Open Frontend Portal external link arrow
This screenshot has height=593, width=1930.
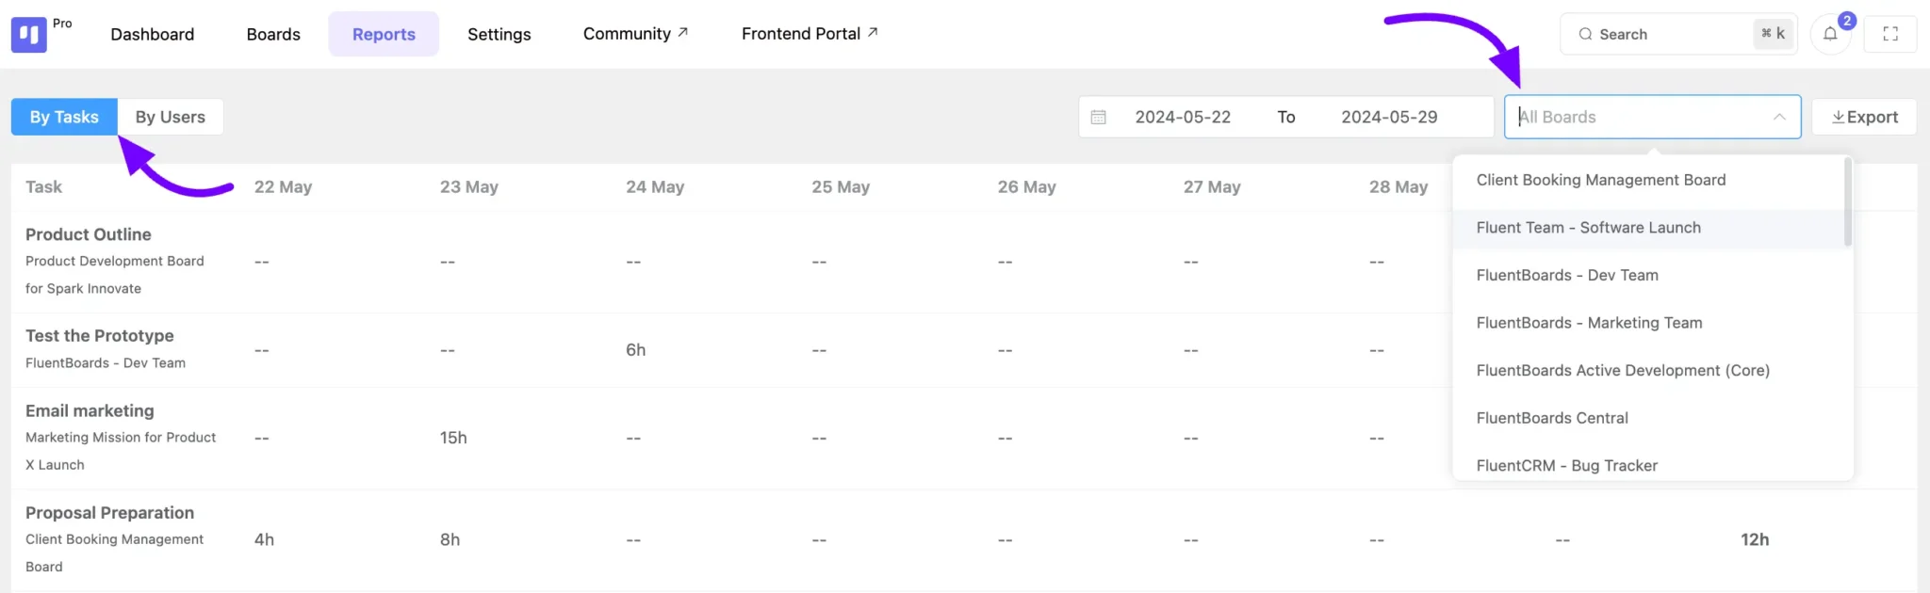pos(873,32)
